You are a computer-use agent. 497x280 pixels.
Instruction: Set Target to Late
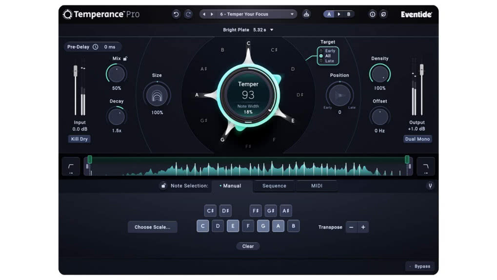coord(327,61)
